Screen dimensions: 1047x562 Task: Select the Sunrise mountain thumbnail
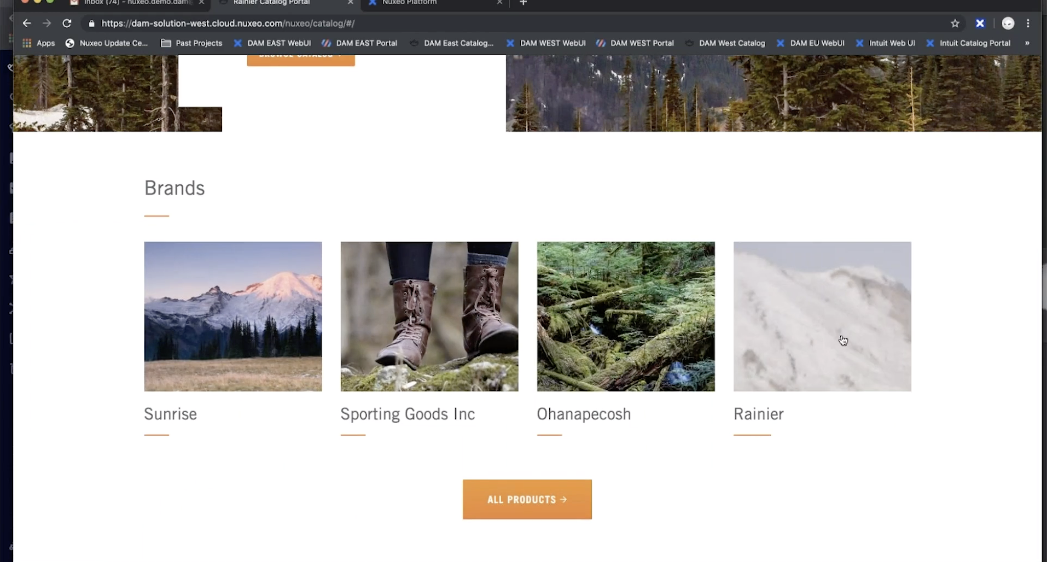232,316
